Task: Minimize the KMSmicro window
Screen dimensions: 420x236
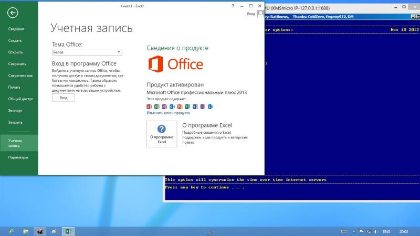Action: [x=396, y=8]
